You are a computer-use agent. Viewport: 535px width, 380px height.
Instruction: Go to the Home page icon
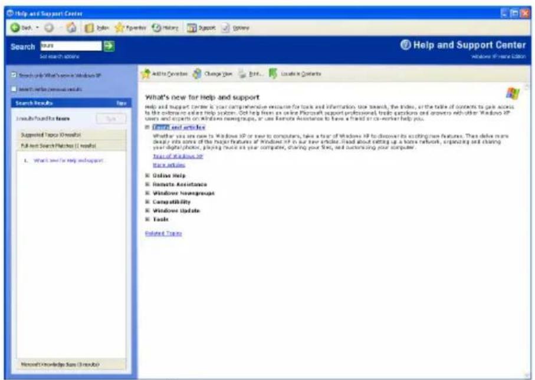coord(71,27)
